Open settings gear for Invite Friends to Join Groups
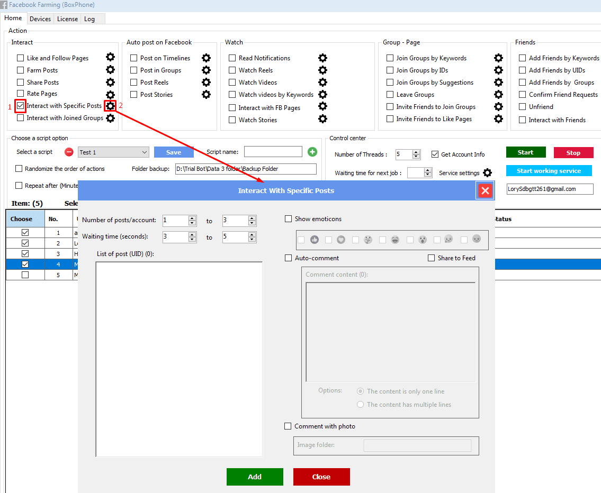Viewport: 601px width, 493px height. click(498, 106)
